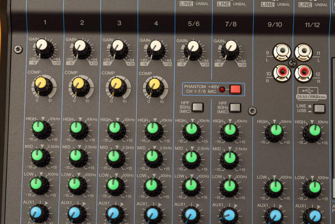Click the blue AUX1 knob on channel 1
The width and height of the screenshot is (335, 224).
tap(38, 213)
